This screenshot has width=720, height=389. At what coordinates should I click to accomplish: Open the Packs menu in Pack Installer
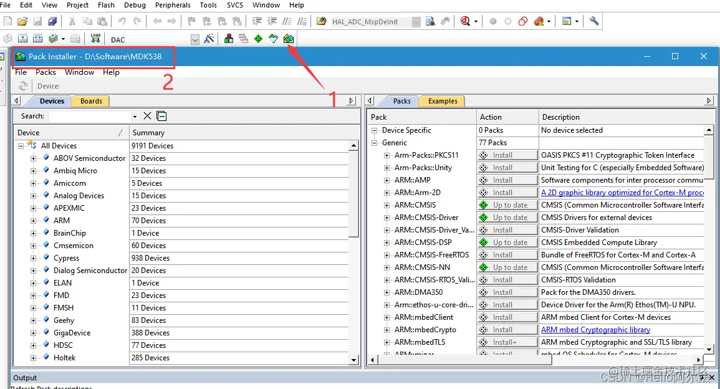tap(46, 72)
